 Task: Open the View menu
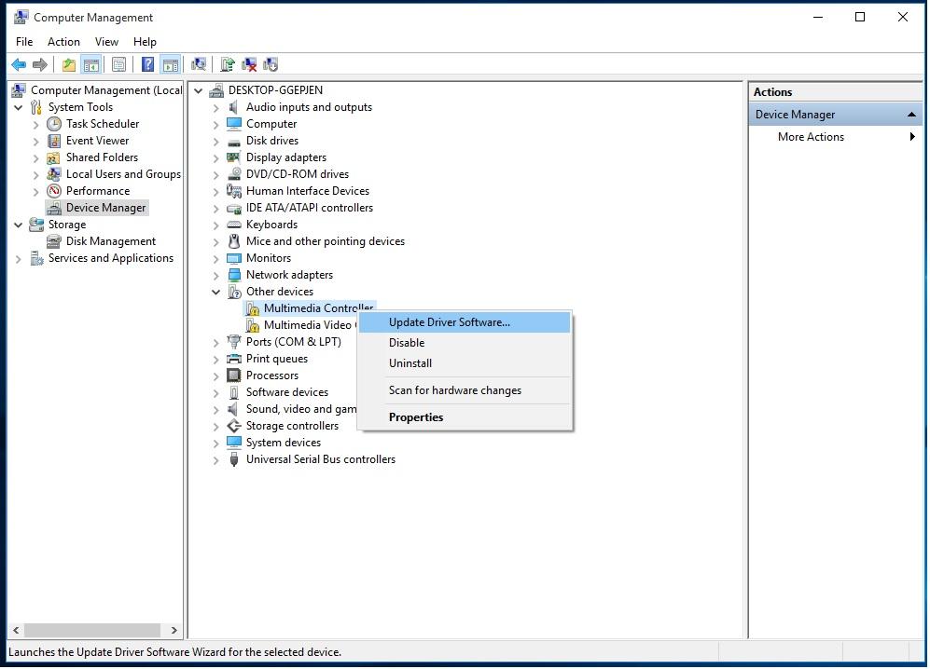pos(106,42)
